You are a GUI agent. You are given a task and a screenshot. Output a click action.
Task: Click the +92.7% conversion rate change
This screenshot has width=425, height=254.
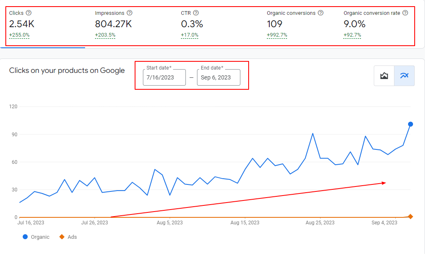point(352,35)
